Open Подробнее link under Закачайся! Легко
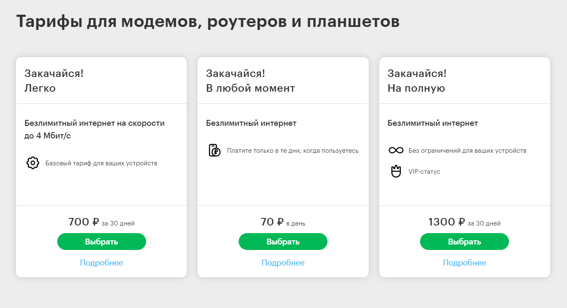The height and width of the screenshot is (308, 567). pyautogui.click(x=101, y=263)
